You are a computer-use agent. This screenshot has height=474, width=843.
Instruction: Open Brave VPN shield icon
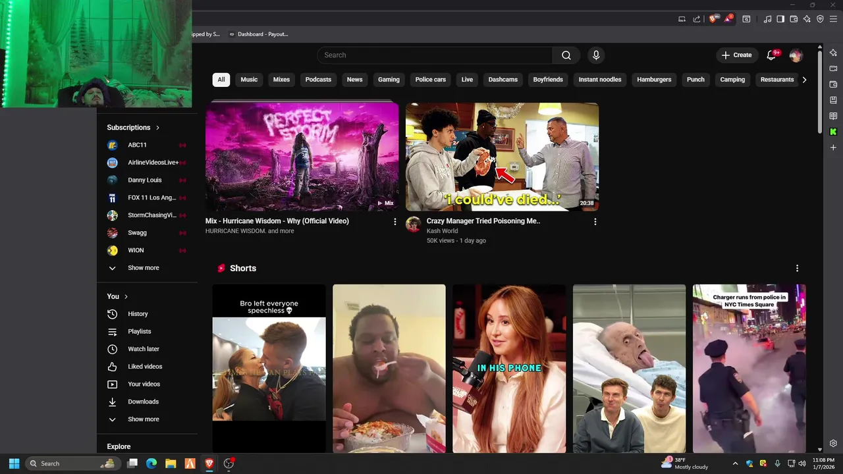[820, 19]
